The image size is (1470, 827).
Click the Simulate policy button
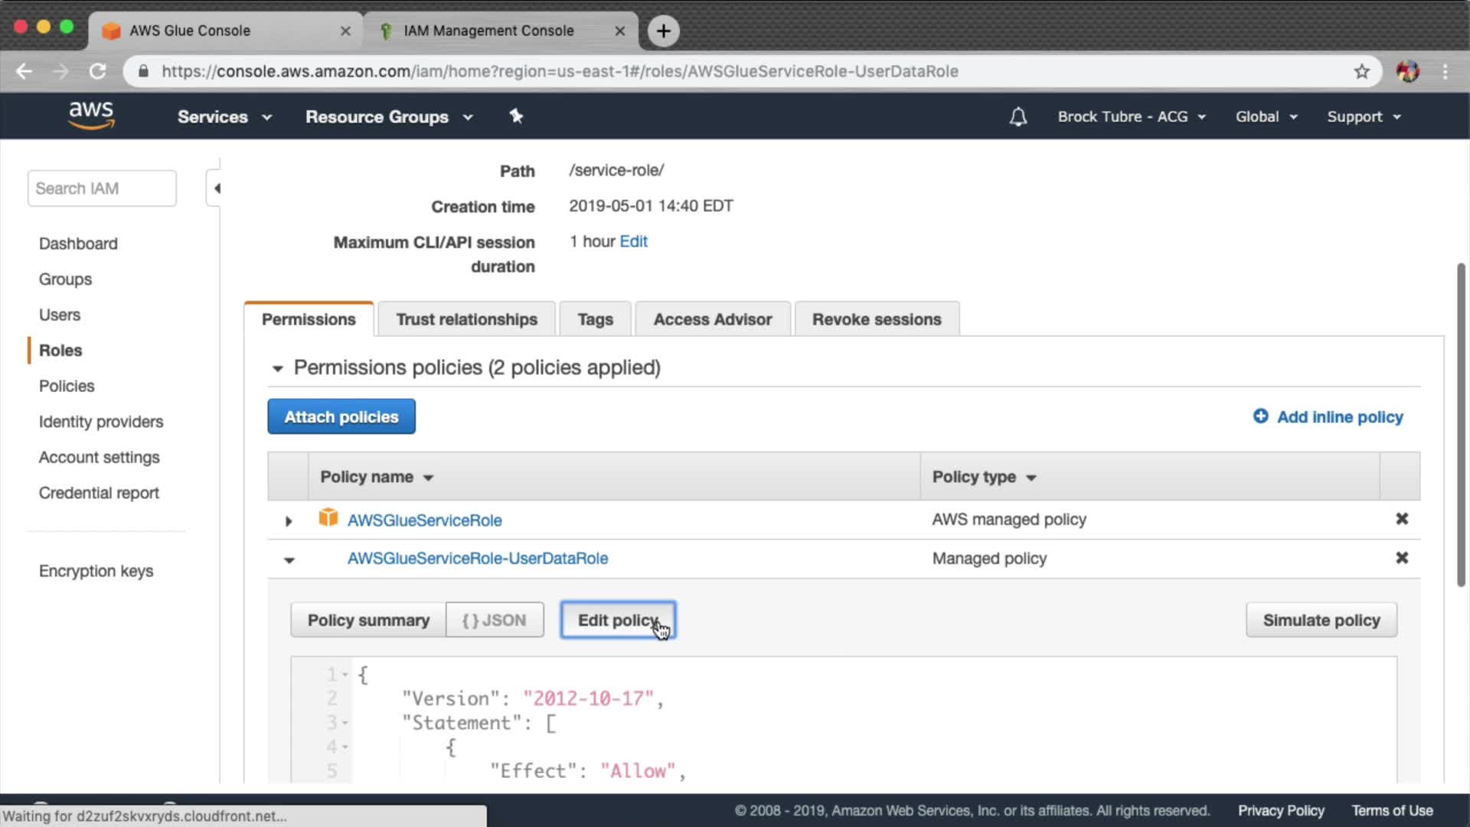[x=1321, y=620]
